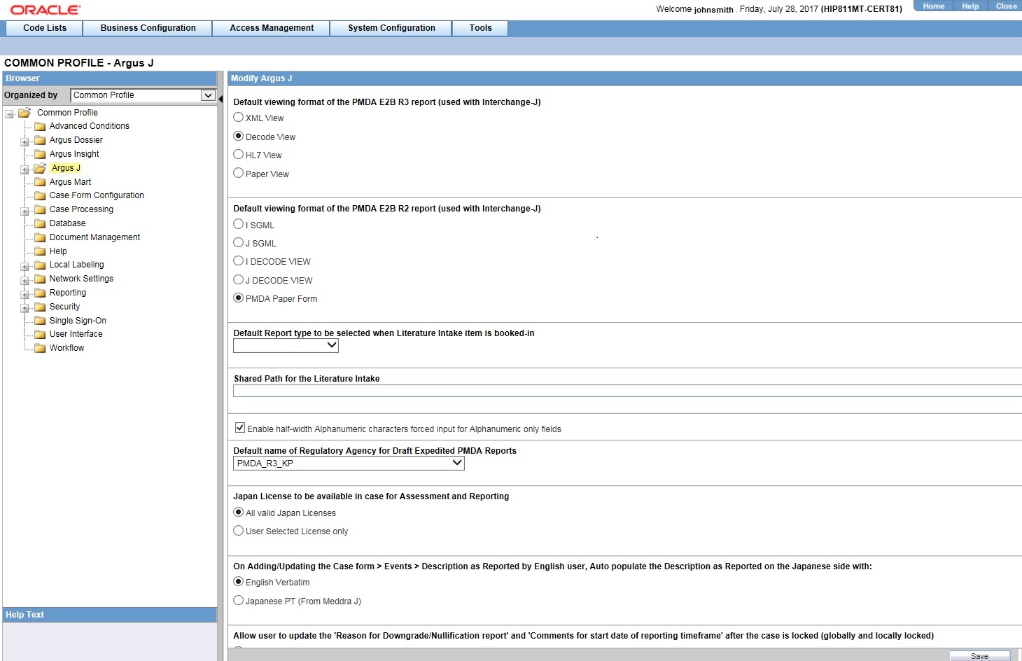Select Decode View radio button

pyautogui.click(x=239, y=137)
